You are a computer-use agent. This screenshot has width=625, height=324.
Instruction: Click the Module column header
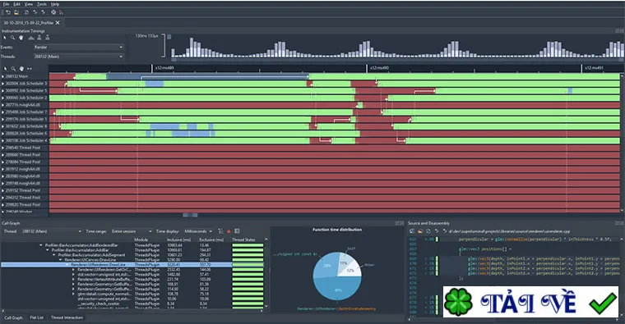(141, 240)
